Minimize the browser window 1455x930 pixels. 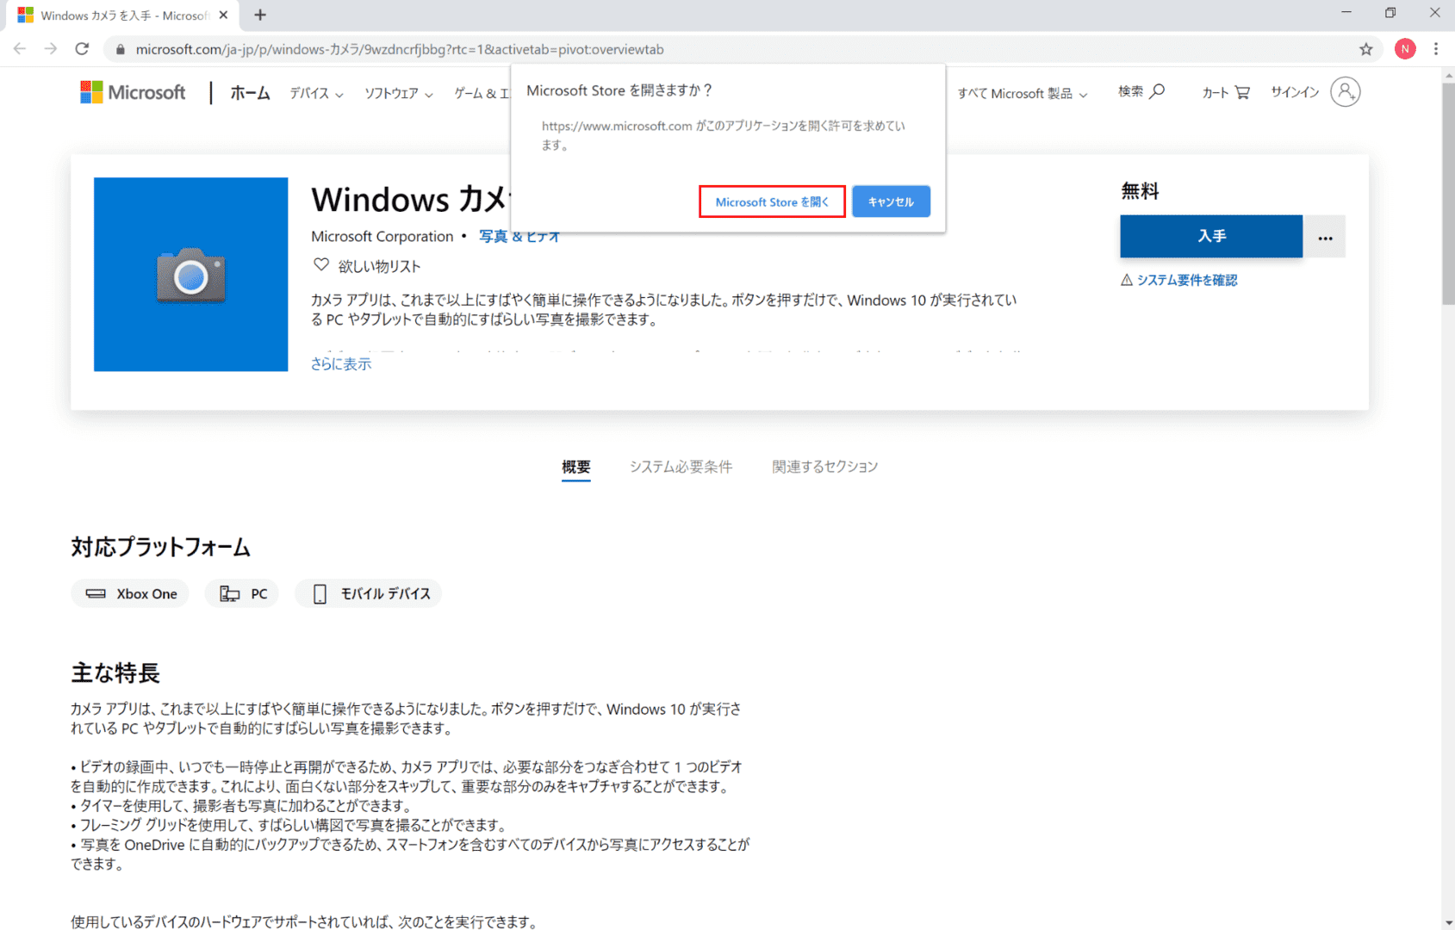pyautogui.click(x=1346, y=12)
